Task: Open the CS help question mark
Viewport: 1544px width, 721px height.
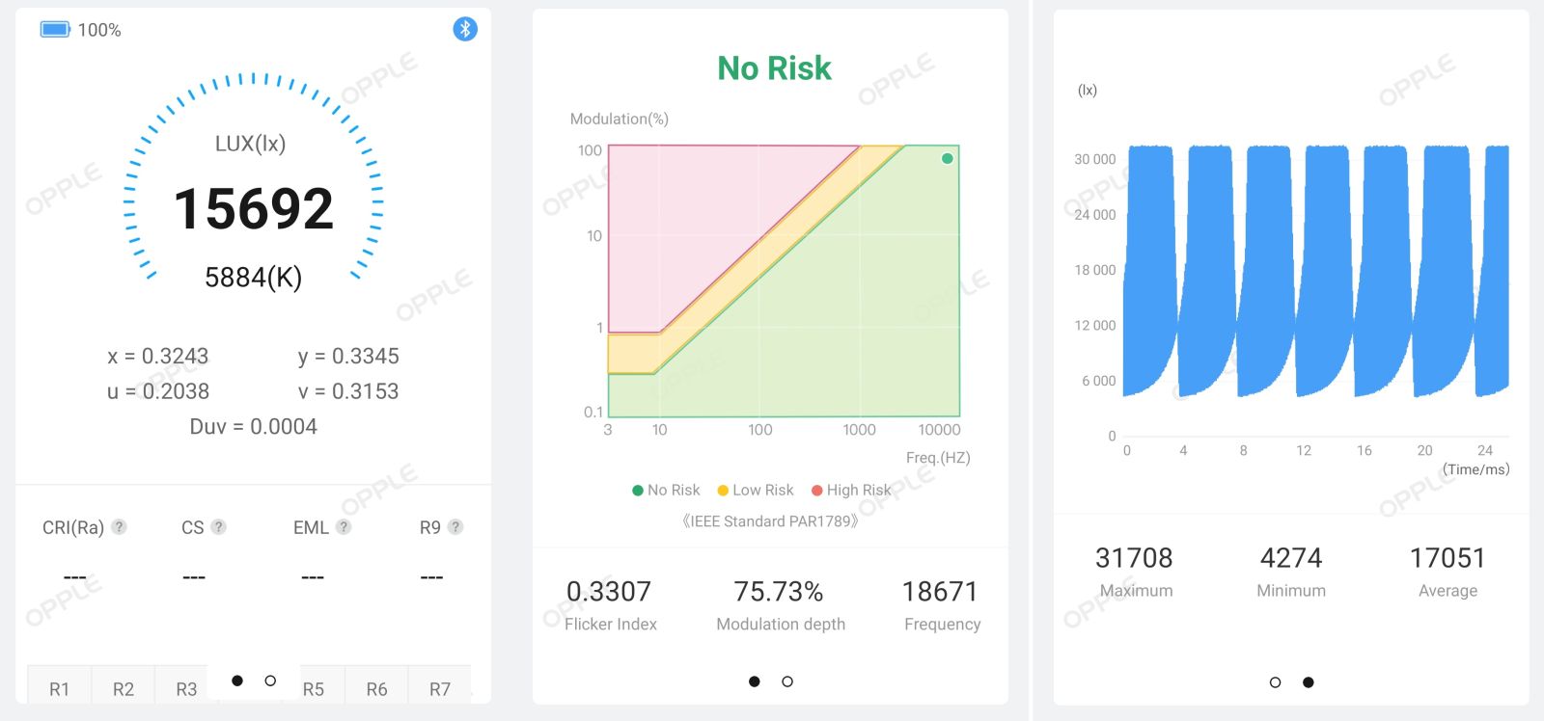Action: (219, 526)
